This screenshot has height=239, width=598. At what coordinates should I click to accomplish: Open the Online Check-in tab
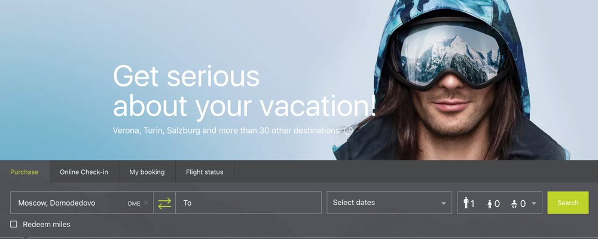click(x=84, y=172)
